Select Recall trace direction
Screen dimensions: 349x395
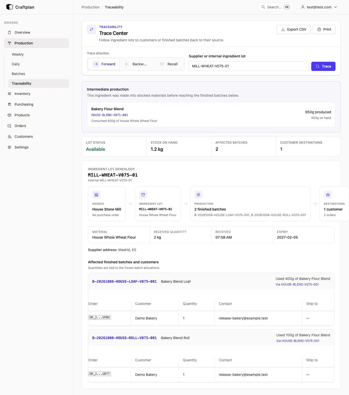[x=169, y=64]
